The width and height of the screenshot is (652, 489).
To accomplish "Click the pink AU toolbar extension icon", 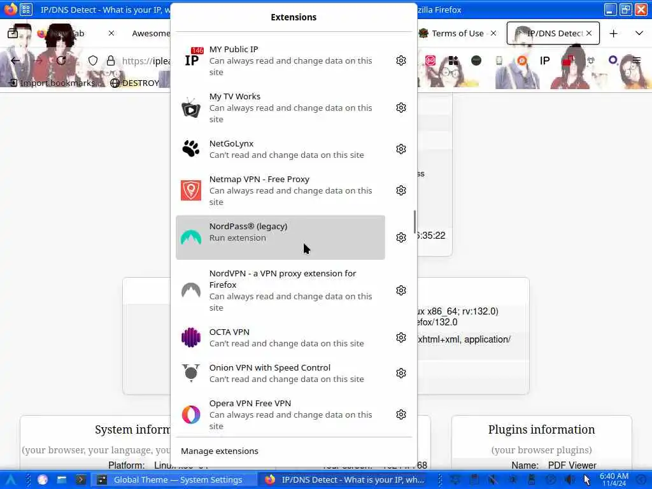I will tap(430, 60).
